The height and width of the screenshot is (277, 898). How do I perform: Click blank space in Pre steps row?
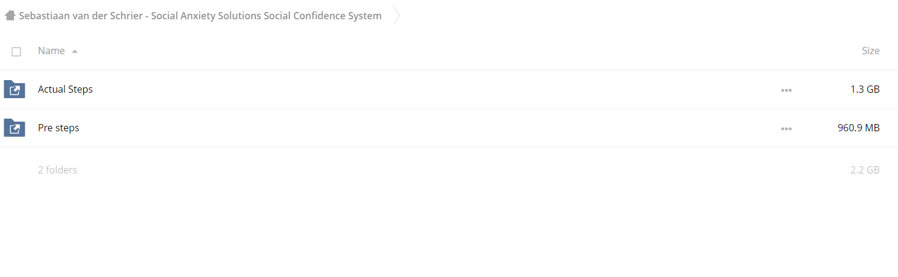coord(422,128)
